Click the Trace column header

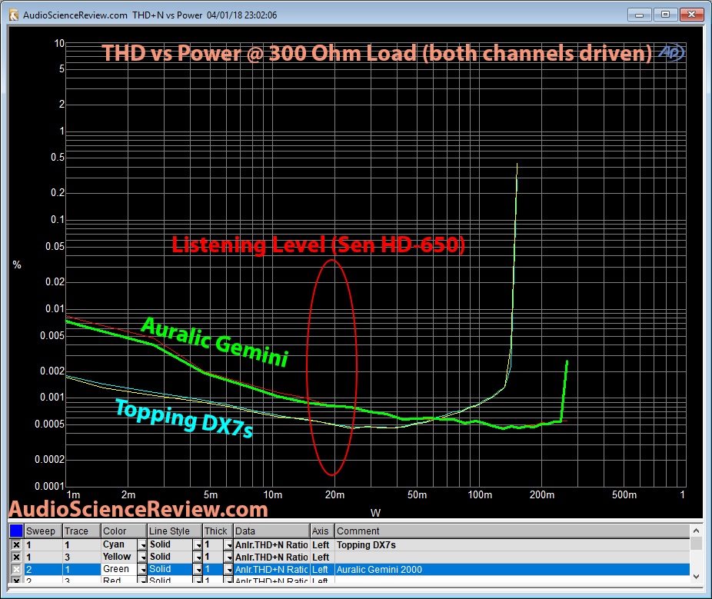click(82, 531)
